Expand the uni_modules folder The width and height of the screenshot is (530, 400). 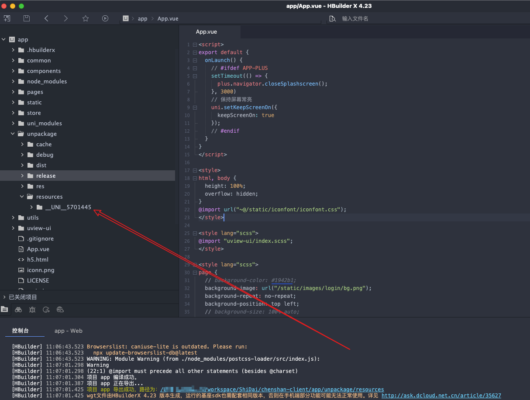click(x=13, y=123)
